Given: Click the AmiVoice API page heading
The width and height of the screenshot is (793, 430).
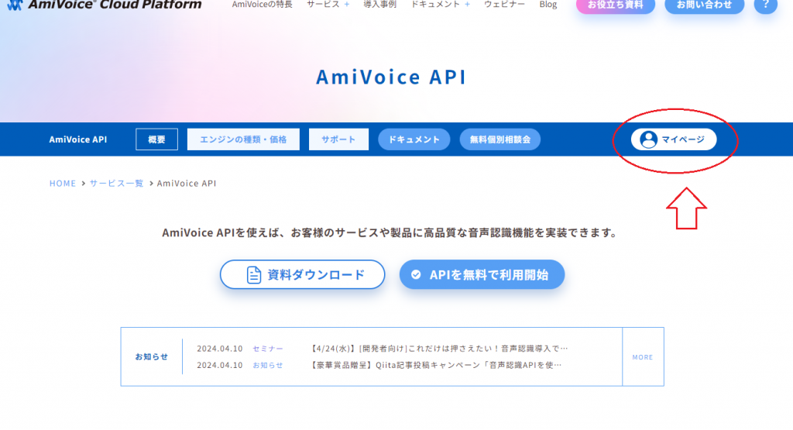Looking at the screenshot, I should coord(391,77).
